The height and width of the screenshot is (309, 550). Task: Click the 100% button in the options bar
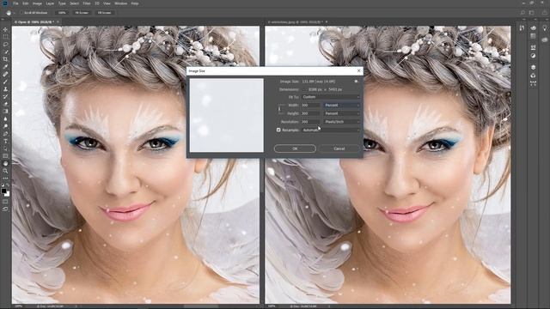pos(62,13)
